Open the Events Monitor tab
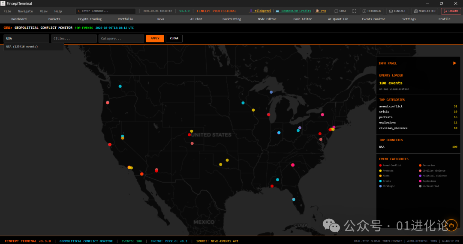The width and height of the screenshot is (463, 244). (373, 19)
